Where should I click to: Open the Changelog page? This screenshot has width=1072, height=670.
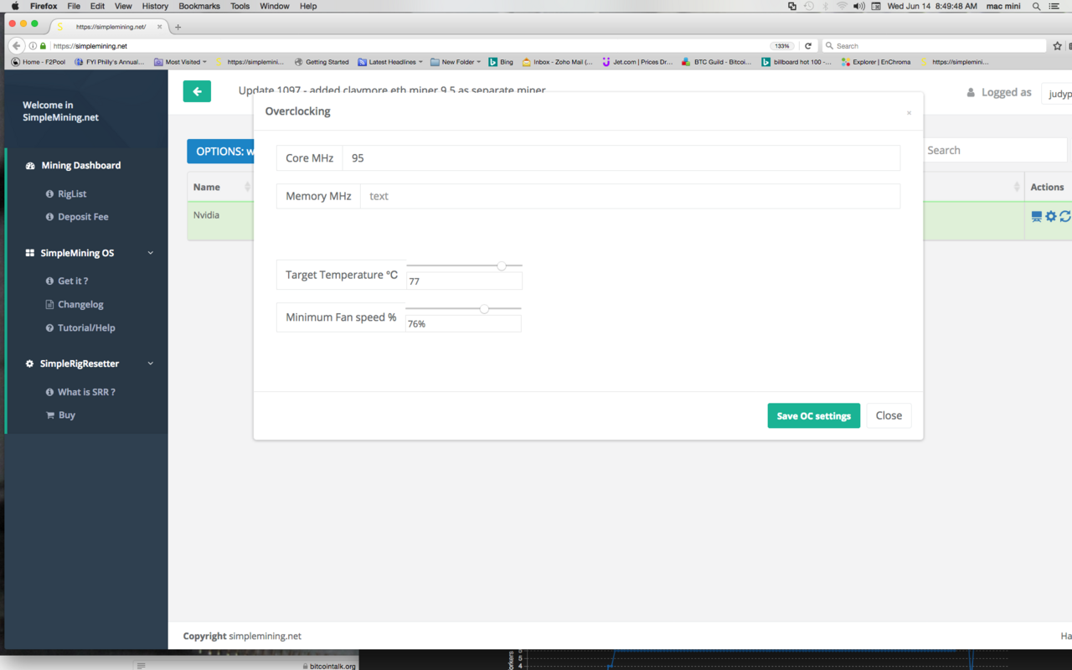[80, 304]
